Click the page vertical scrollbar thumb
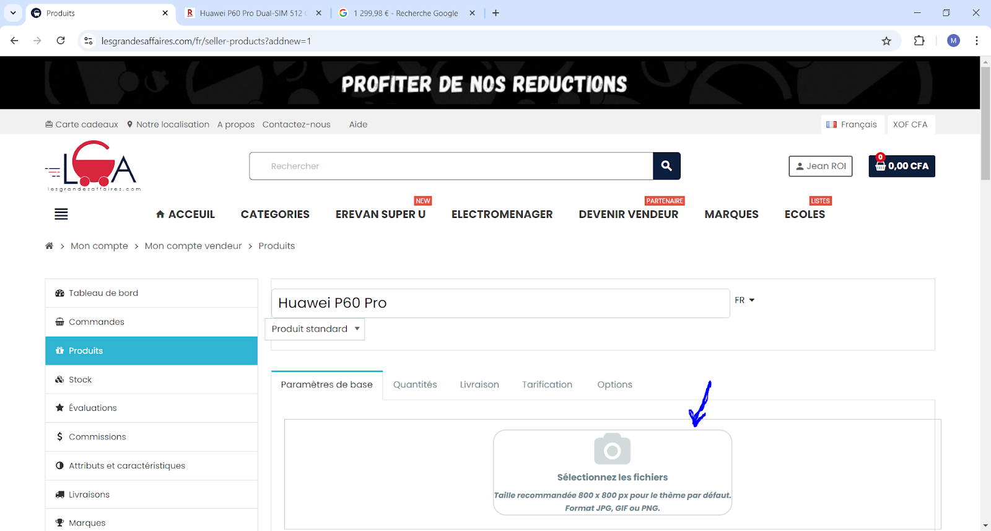The width and height of the screenshot is (991, 531). pos(985,123)
